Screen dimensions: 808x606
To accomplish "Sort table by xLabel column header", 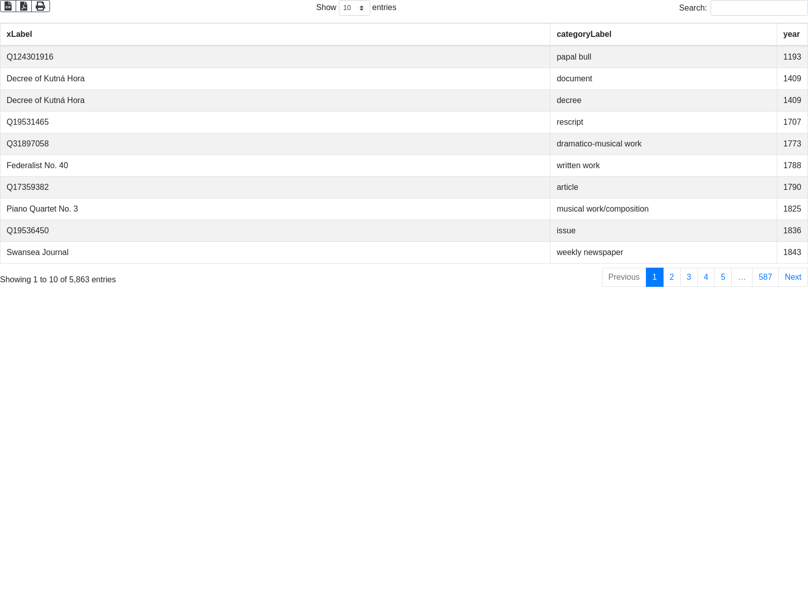I will coord(19,34).
